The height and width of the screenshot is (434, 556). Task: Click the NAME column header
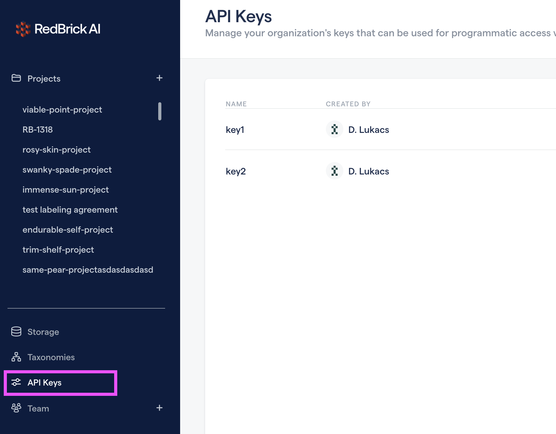(236, 104)
